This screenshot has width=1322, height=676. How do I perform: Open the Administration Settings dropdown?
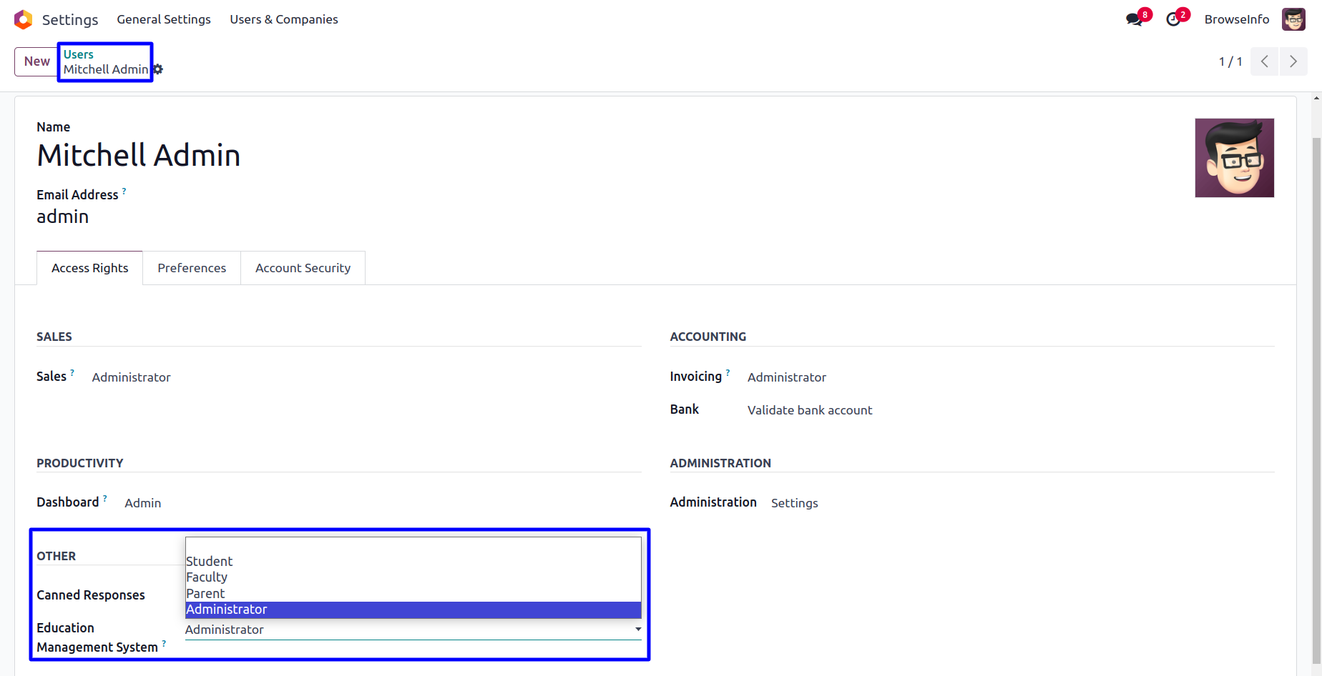pos(795,503)
